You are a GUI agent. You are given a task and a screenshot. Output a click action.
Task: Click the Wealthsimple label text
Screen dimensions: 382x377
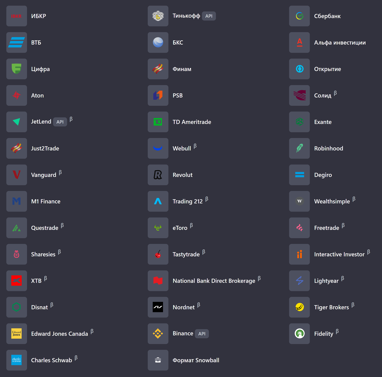(x=332, y=201)
